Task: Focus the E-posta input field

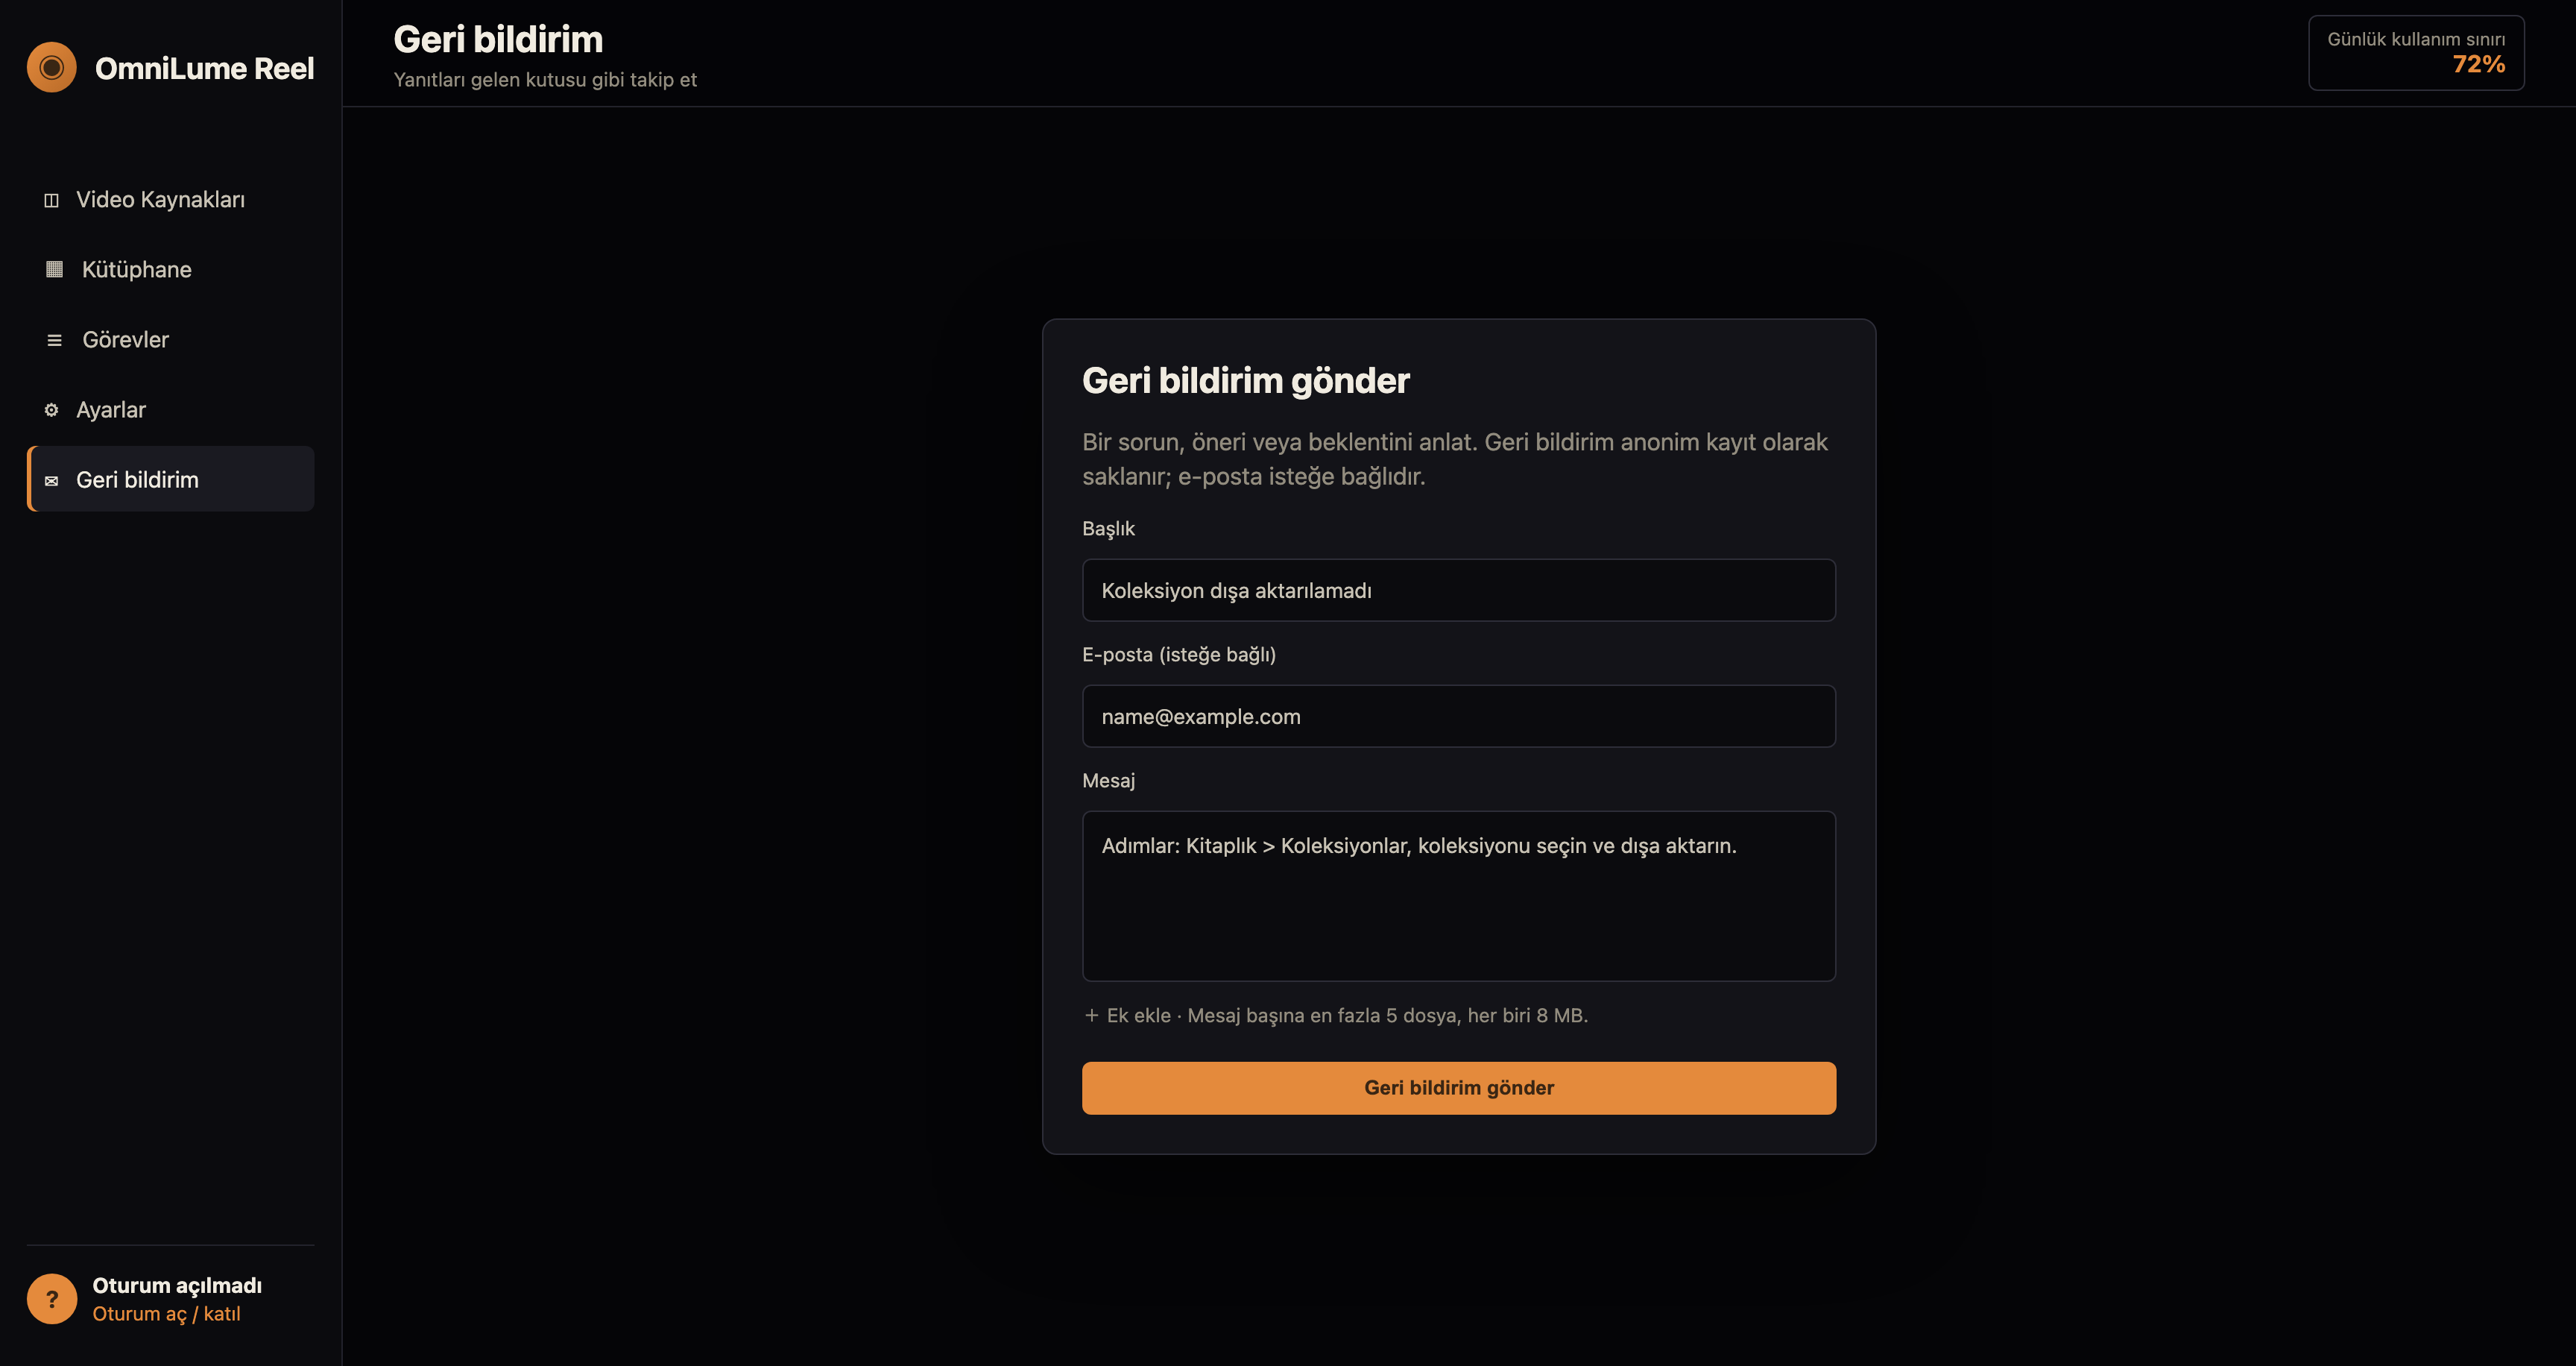Action: click(1459, 716)
